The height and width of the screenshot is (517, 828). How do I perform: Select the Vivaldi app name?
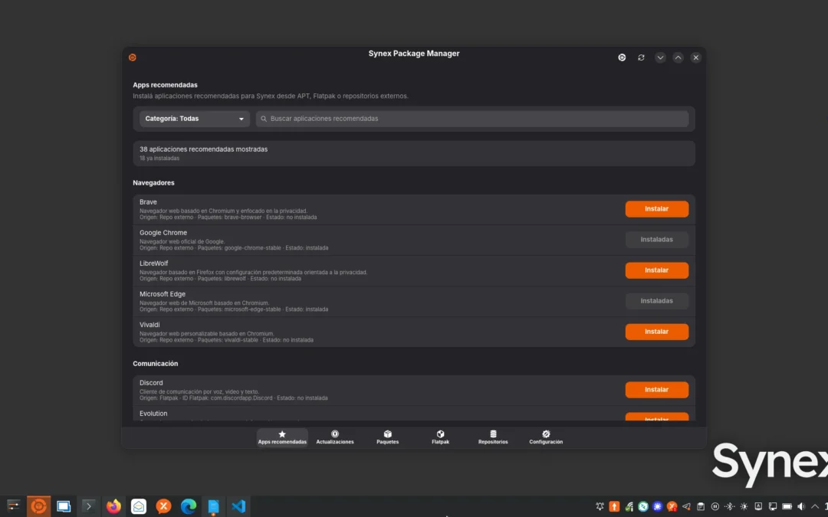[149, 325]
